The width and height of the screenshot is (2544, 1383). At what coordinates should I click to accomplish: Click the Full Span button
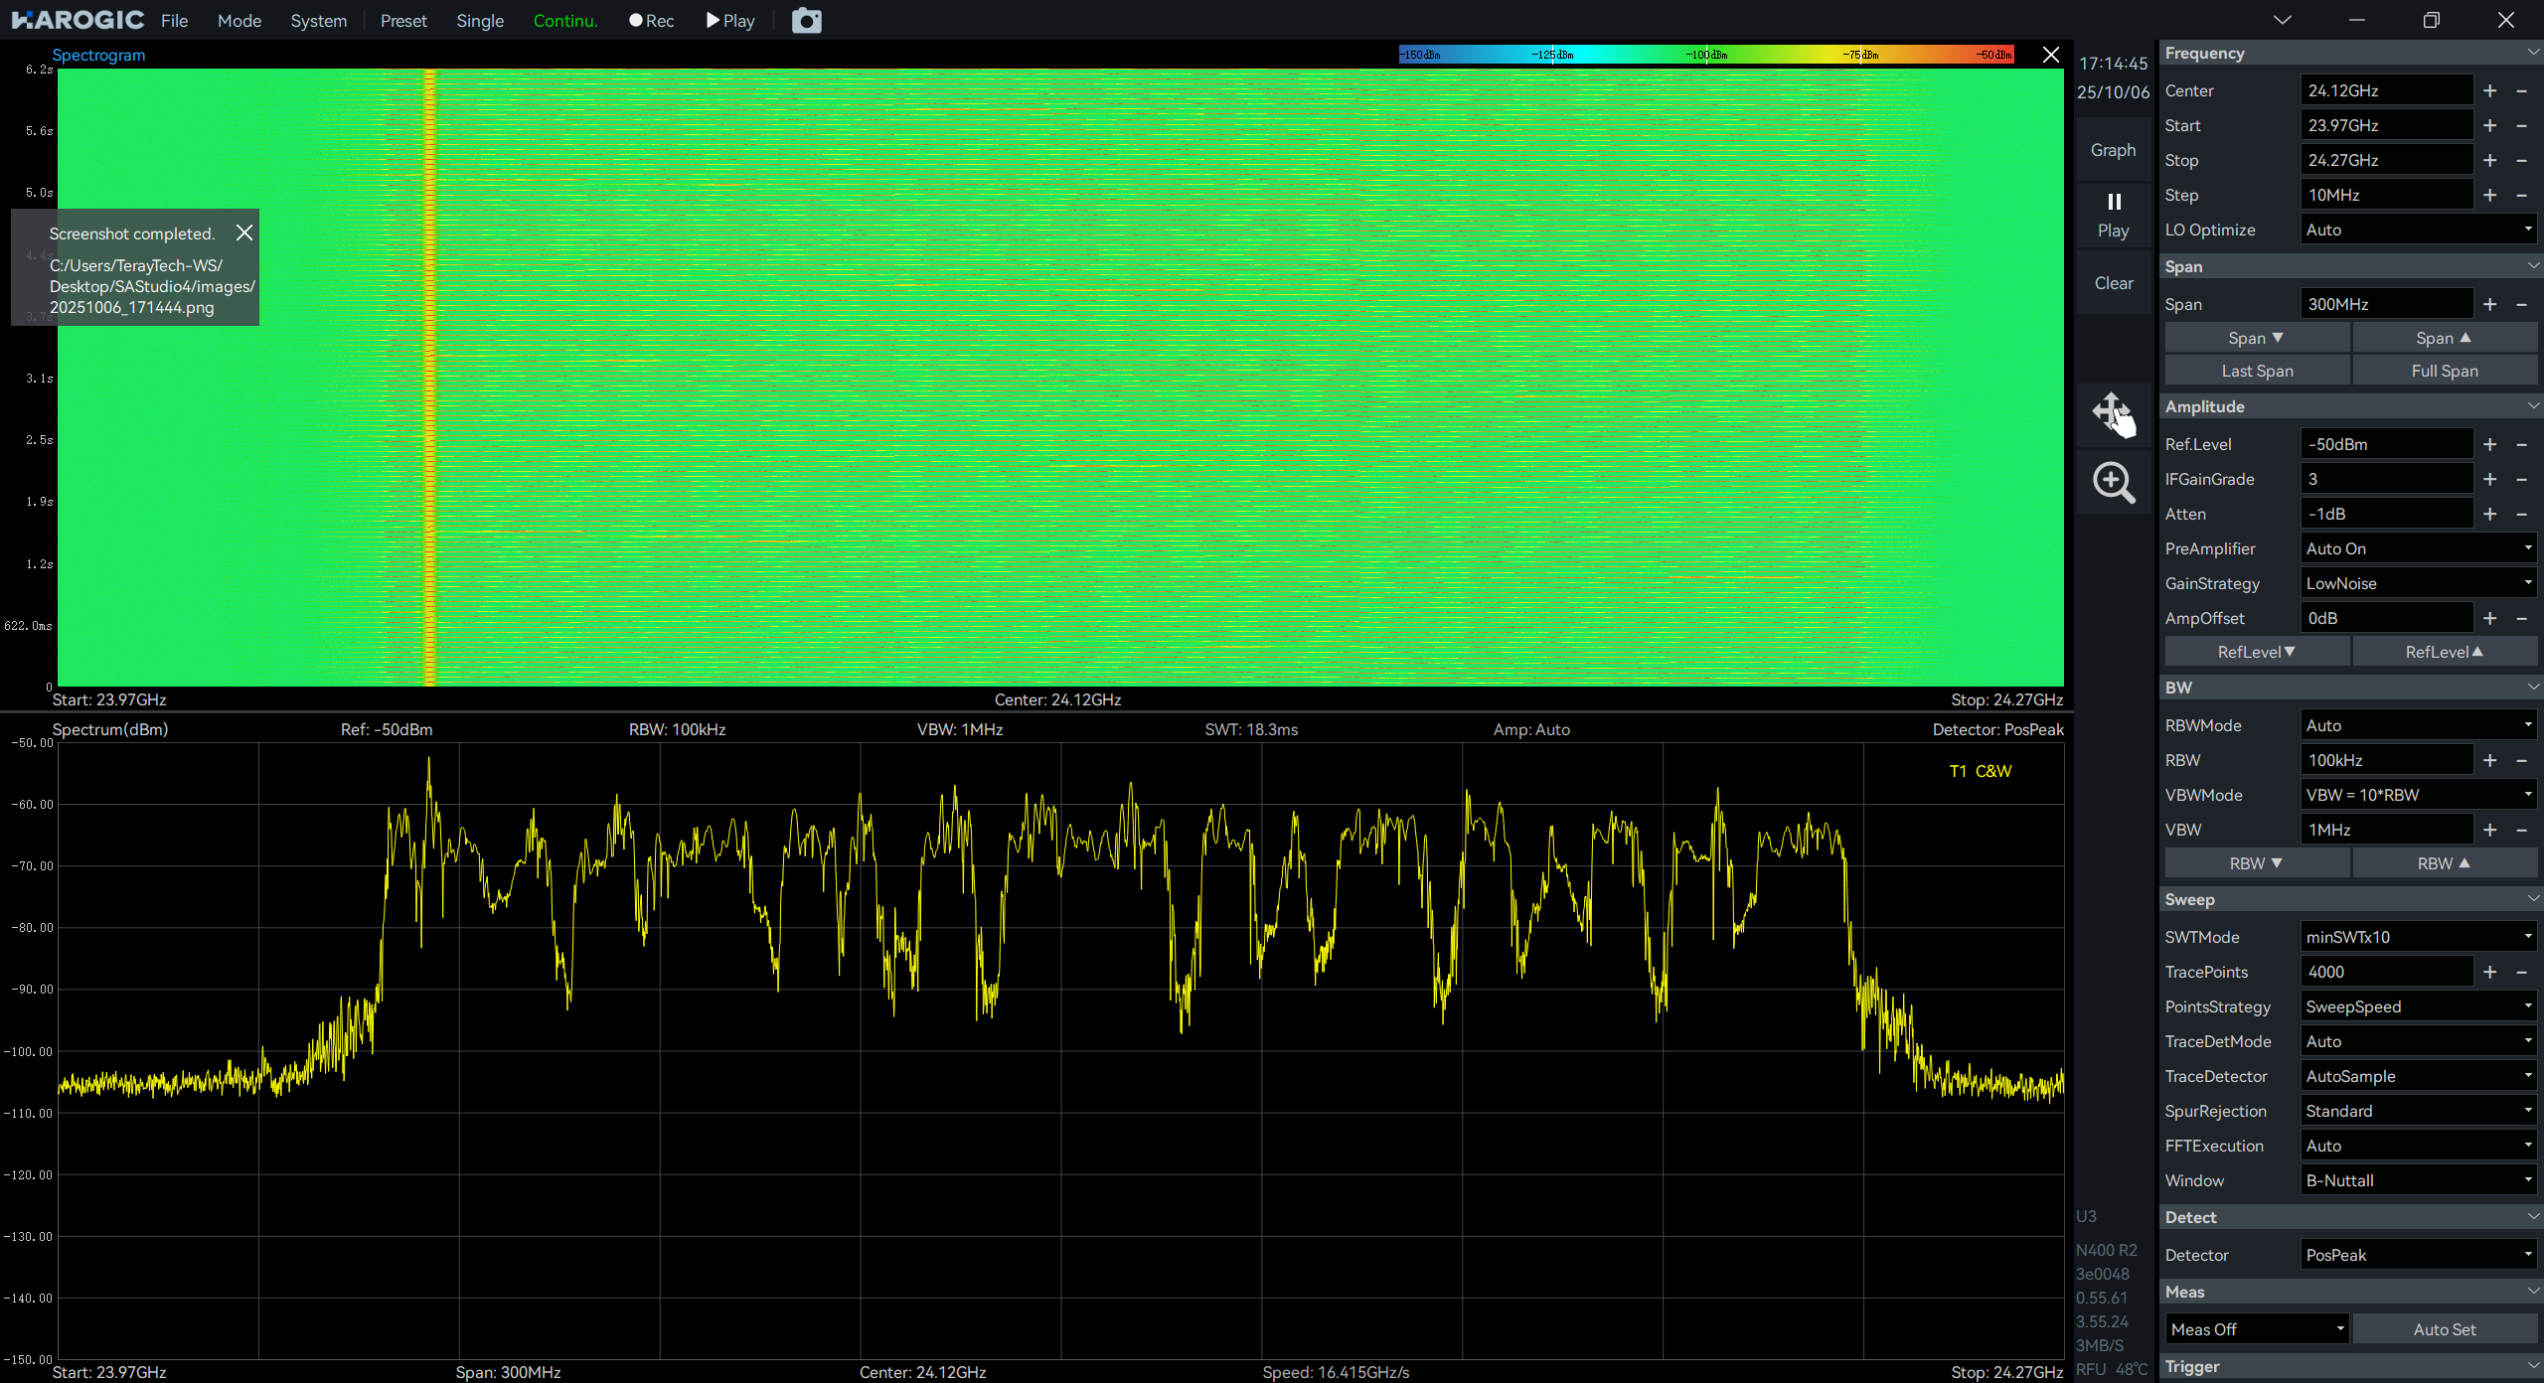click(x=2444, y=371)
